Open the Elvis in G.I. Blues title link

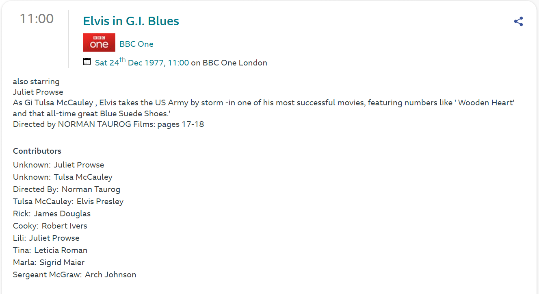[x=131, y=21]
